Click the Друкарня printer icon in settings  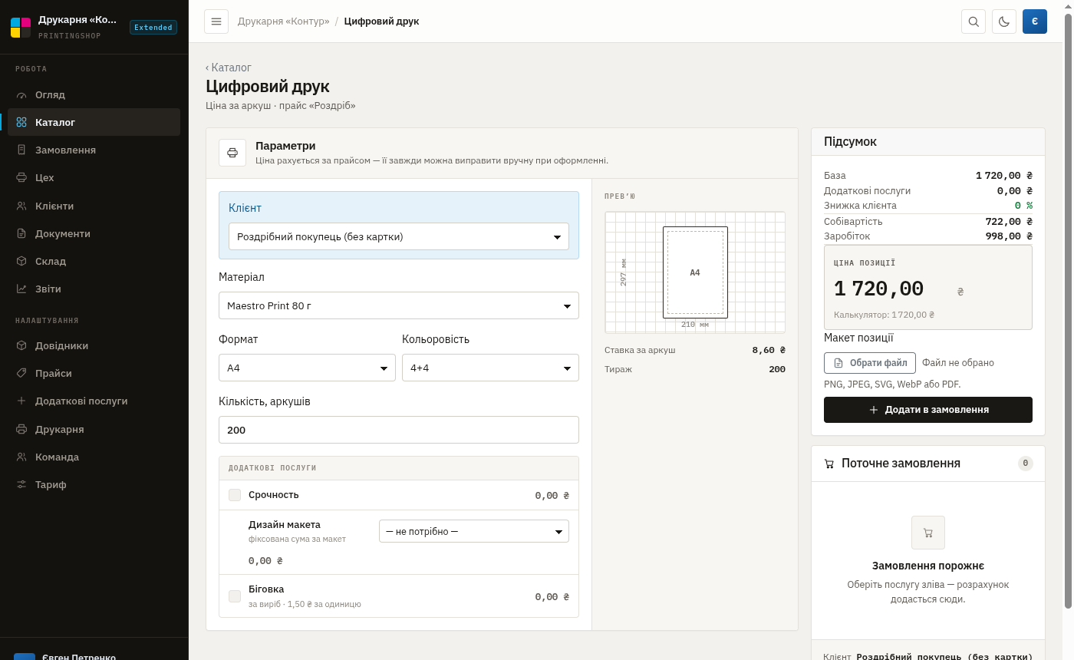pyautogui.click(x=21, y=429)
